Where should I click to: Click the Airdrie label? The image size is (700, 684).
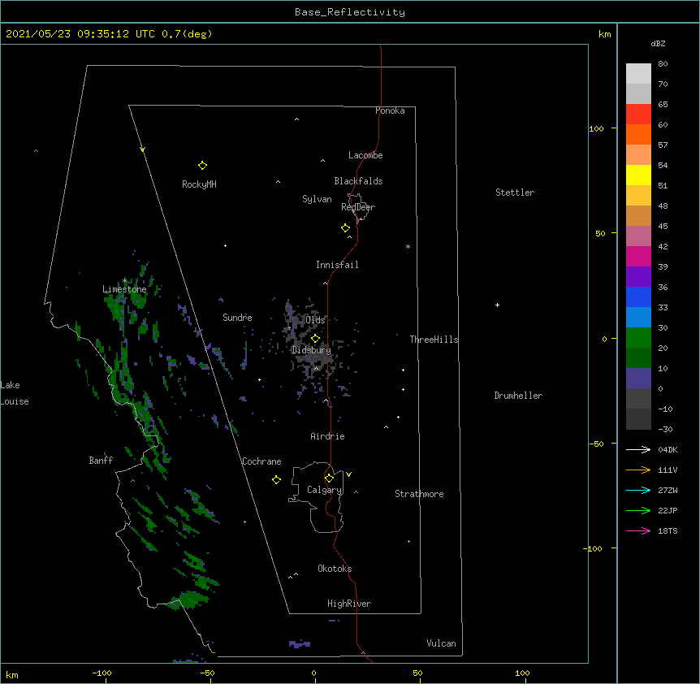[x=328, y=436]
